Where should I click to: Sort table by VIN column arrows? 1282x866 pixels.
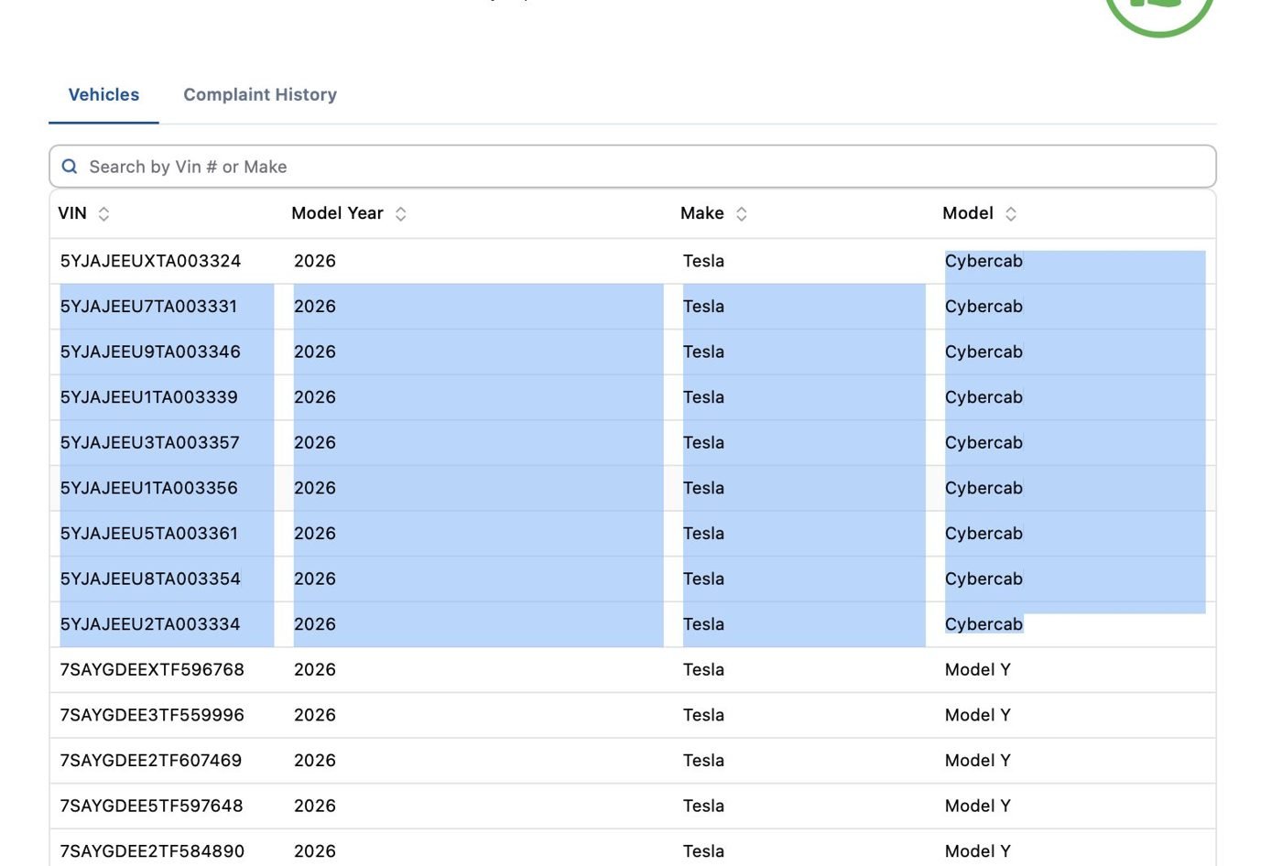tap(103, 213)
